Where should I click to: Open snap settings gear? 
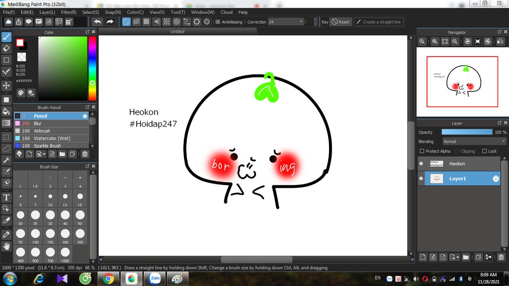(207, 22)
